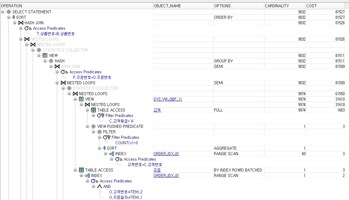The width and height of the screenshot is (349, 200).
Task: Click Filter Predicates icon above C.고객등급='A'
Action: point(100,115)
